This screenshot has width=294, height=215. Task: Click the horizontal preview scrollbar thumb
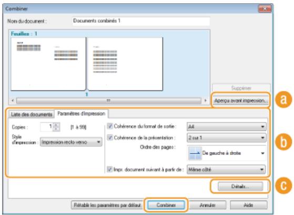[109, 100]
